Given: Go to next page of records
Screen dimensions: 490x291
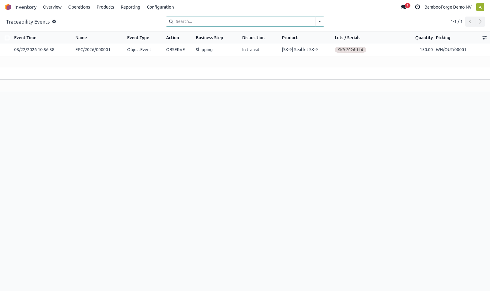Looking at the screenshot, I should [480, 21].
